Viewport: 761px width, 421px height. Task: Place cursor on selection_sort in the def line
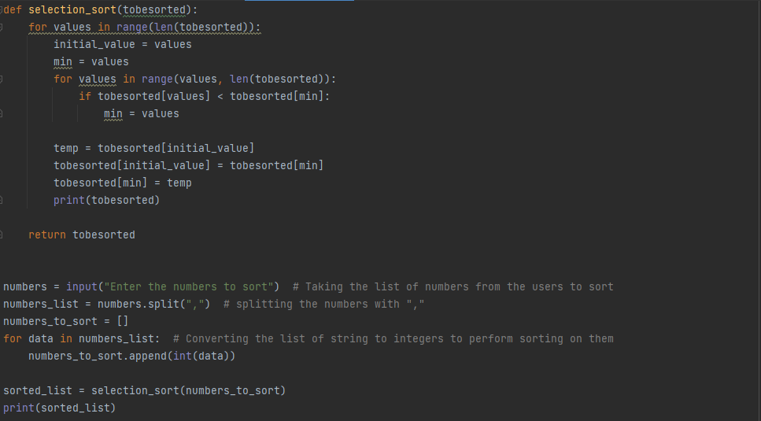click(x=72, y=9)
